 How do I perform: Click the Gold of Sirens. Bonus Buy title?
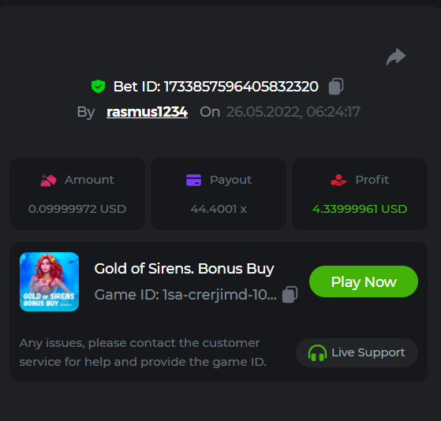point(185,269)
